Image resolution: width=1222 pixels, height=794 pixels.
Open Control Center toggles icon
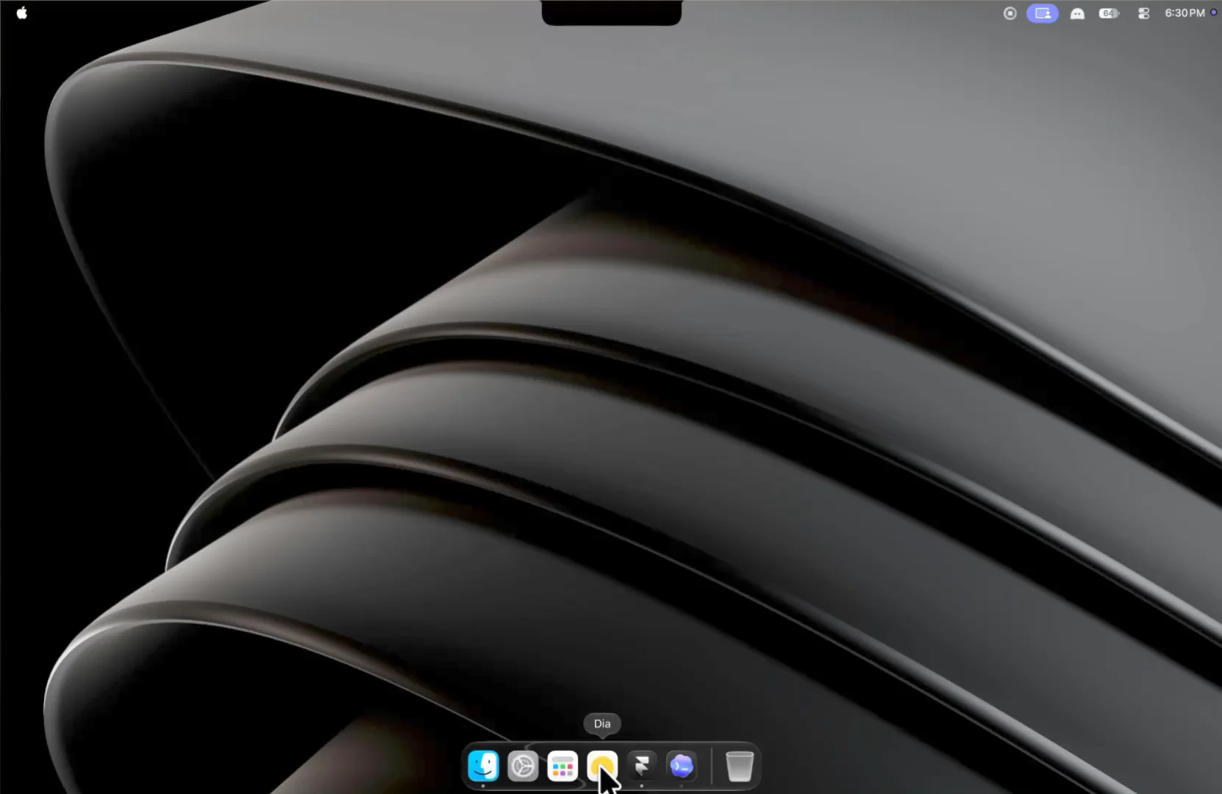point(1143,13)
